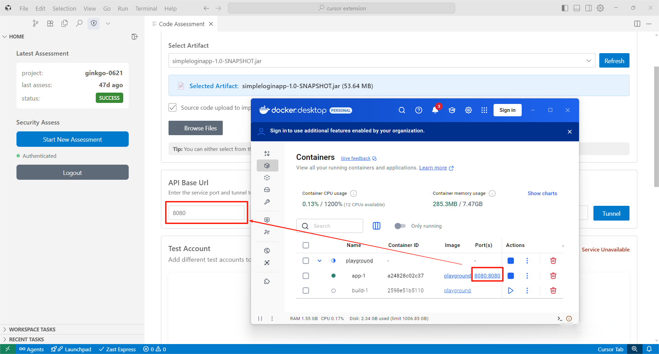Expand additional views chevron in sidebar toolbar
Viewport: 659px width, 354px height.
(x=108, y=23)
